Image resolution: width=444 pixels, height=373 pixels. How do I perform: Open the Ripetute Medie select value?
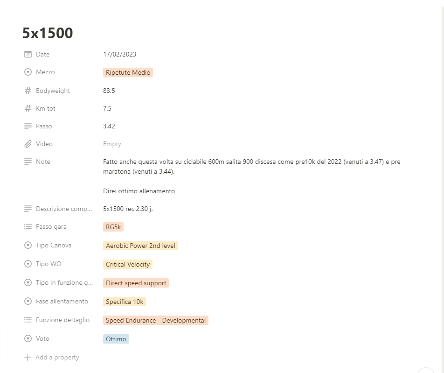tap(128, 72)
